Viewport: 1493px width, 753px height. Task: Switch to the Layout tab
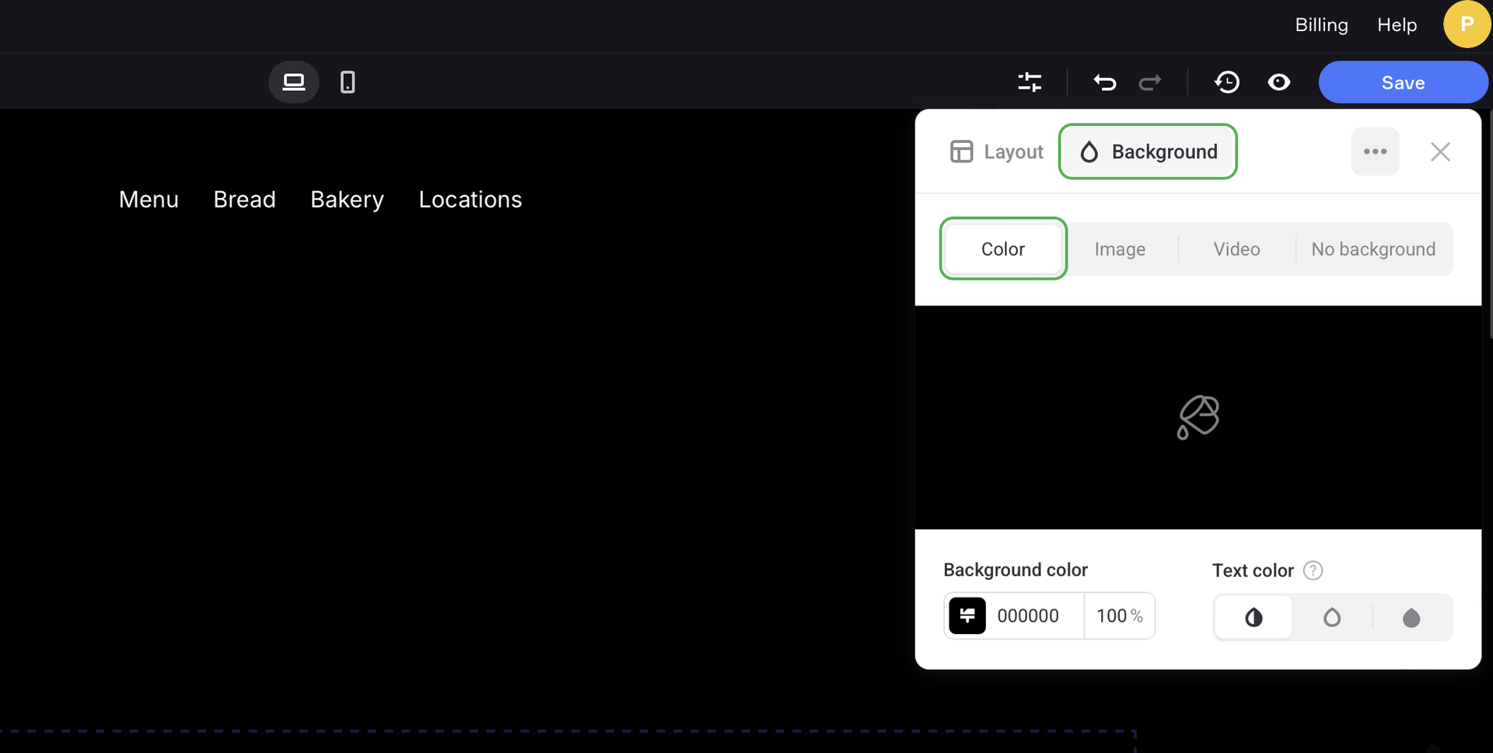click(997, 152)
